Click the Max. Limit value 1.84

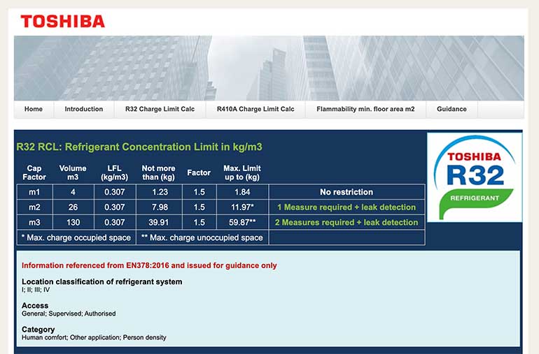click(242, 192)
